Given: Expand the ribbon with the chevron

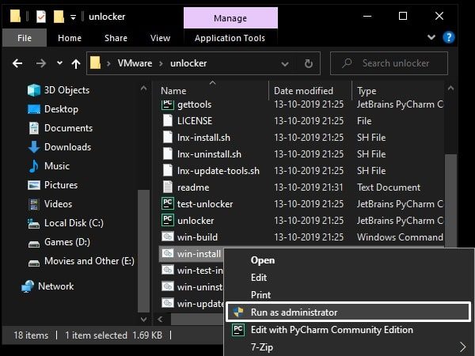Looking at the screenshot, I should 431,37.
